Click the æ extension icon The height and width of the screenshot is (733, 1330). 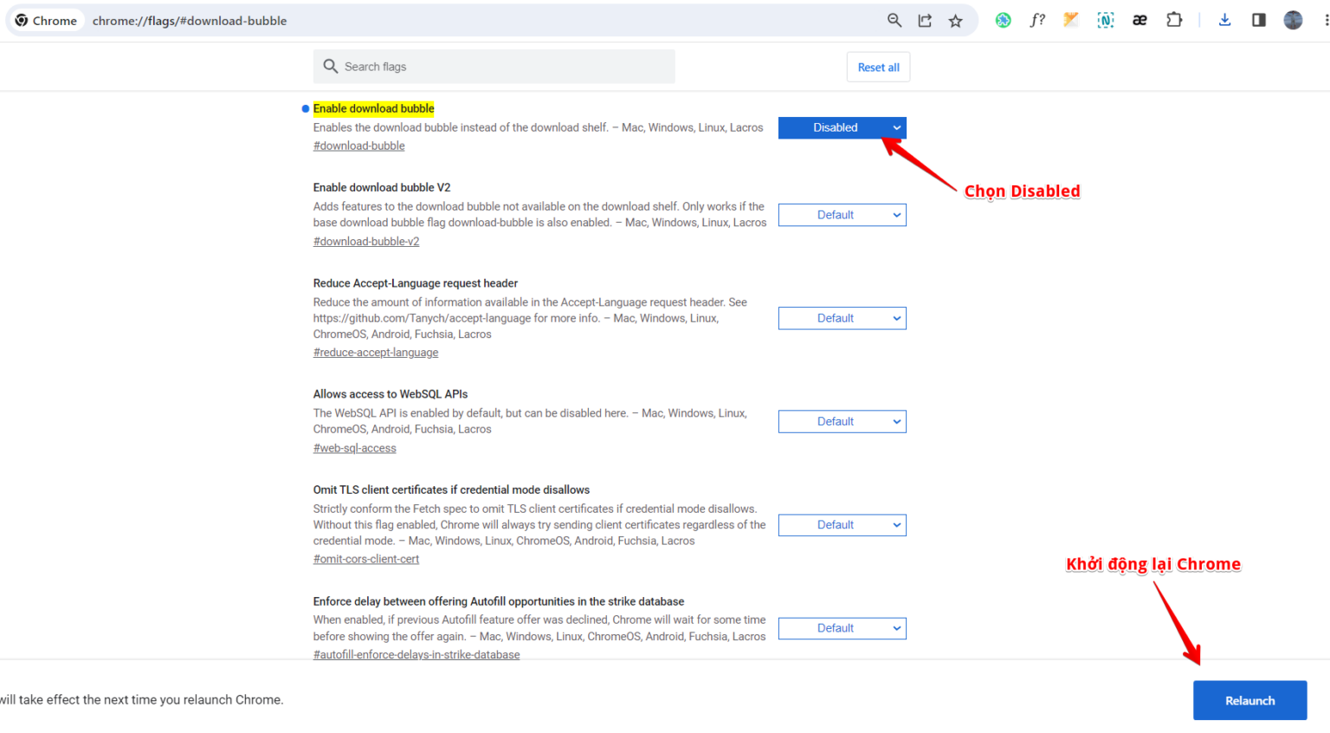pos(1140,19)
